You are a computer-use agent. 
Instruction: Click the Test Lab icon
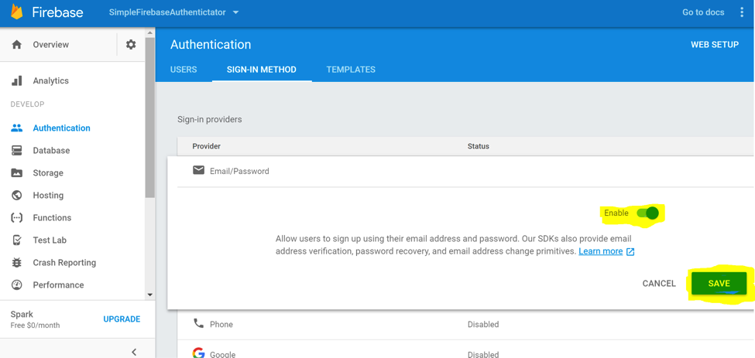point(17,240)
